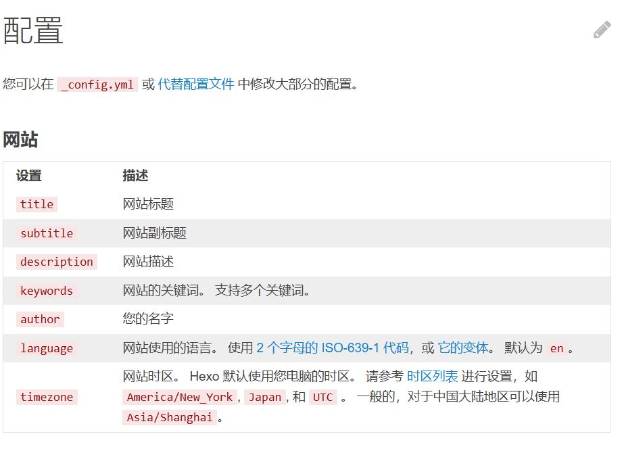Select the description setting code
Screen dimensions: 624x453
click(x=57, y=262)
